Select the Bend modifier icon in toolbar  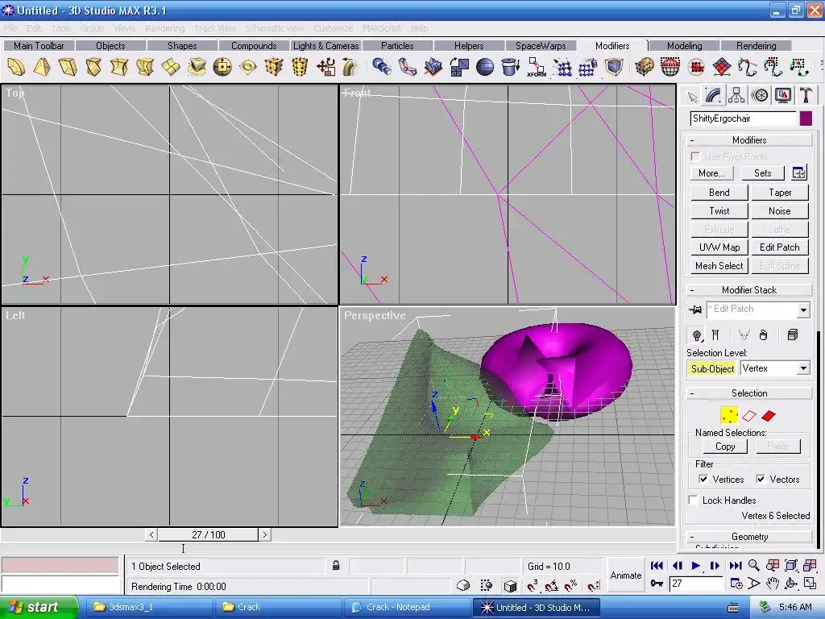click(16, 68)
